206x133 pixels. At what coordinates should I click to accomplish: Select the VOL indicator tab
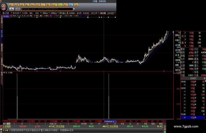pyautogui.click(x=99, y=124)
